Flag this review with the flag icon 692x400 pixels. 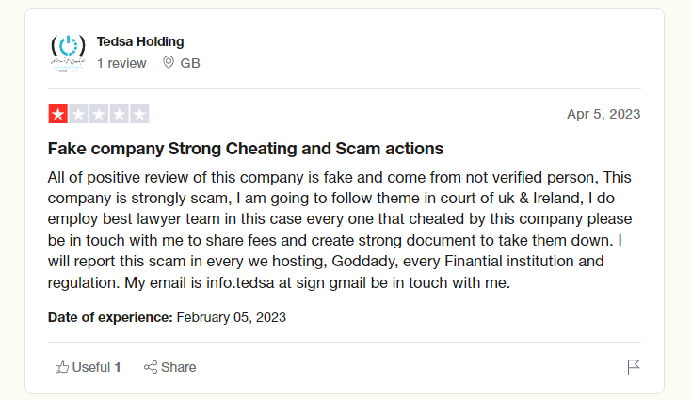point(634,367)
